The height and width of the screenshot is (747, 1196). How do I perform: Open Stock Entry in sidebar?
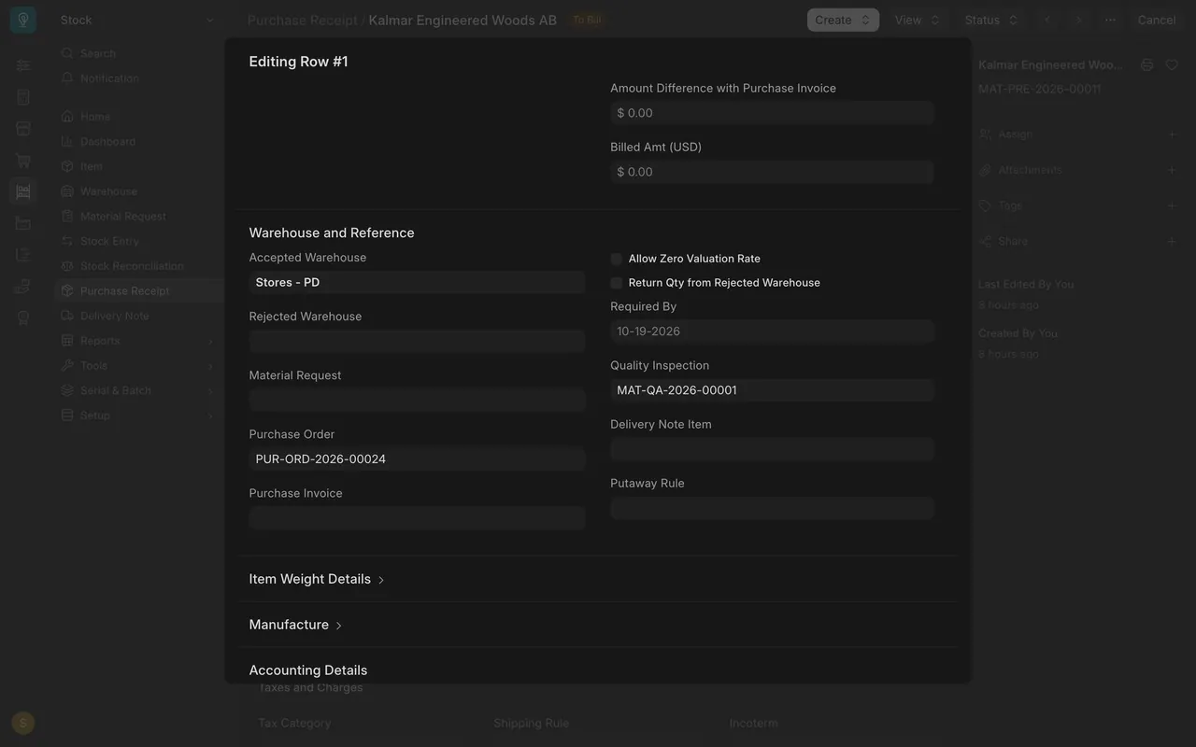[109, 241]
